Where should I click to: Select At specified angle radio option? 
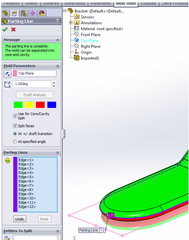tap(15, 141)
